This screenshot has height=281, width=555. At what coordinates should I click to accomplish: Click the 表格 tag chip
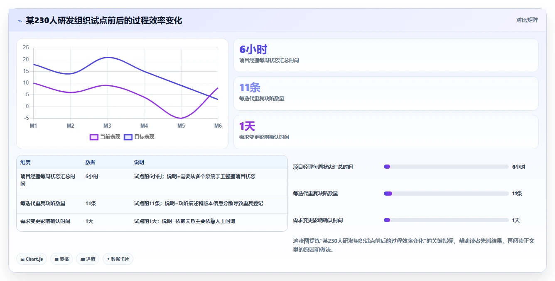click(61, 259)
